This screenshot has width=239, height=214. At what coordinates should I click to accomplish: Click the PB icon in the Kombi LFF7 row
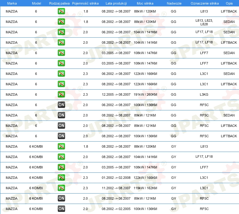click(61, 167)
